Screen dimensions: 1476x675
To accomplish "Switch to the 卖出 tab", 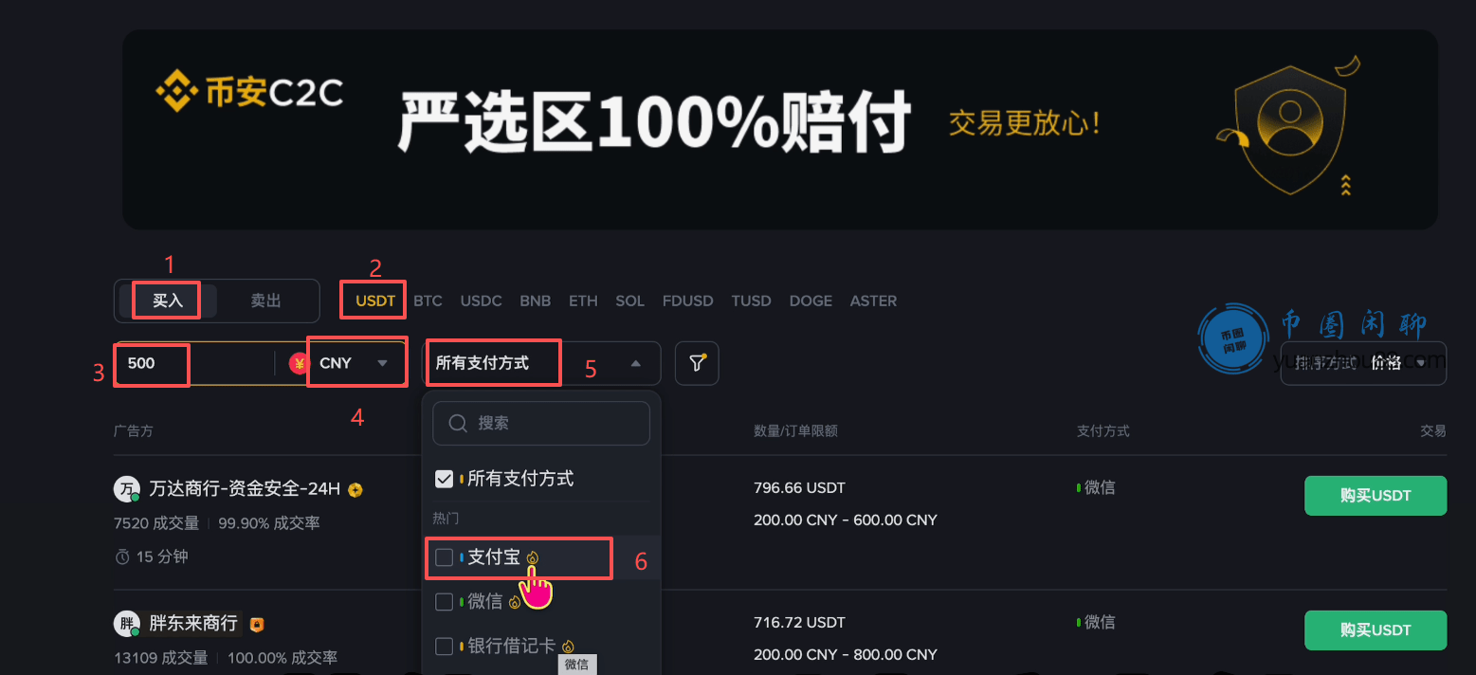I will pos(265,301).
